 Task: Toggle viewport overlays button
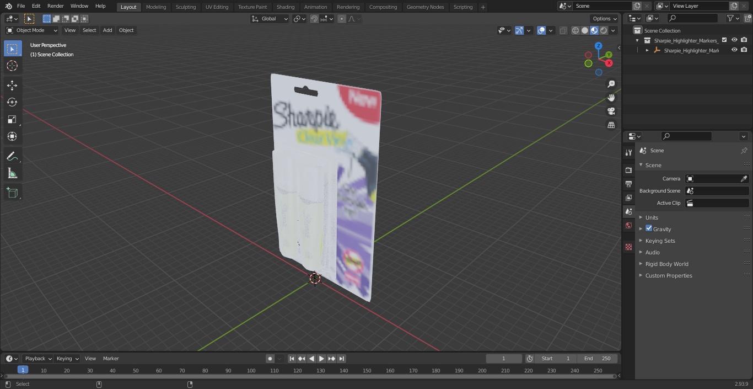pos(541,30)
